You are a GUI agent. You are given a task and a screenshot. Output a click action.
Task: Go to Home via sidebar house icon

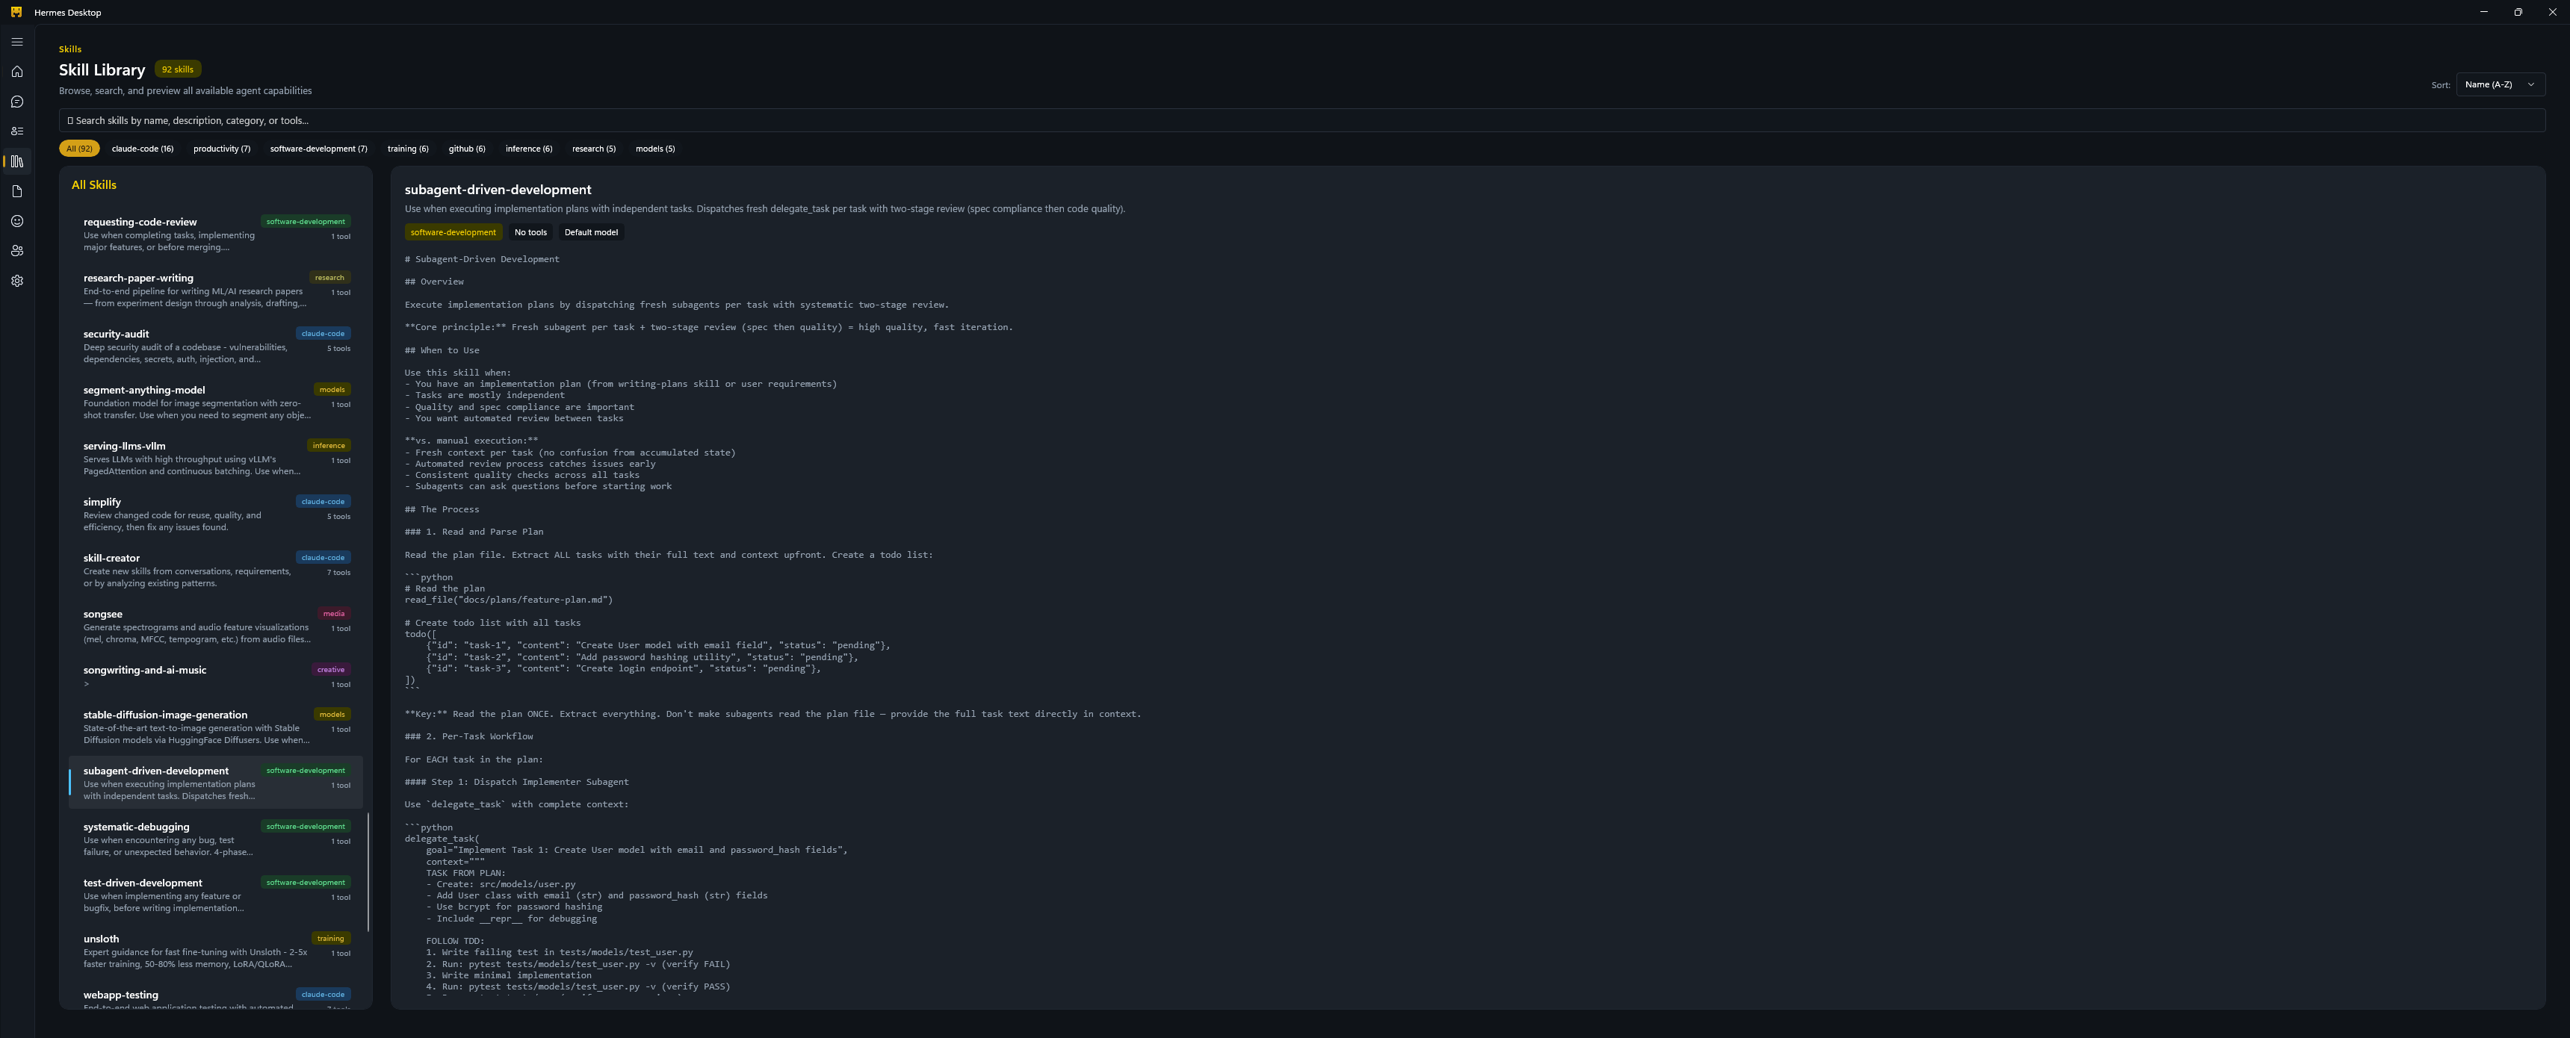(x=17, y=72)
